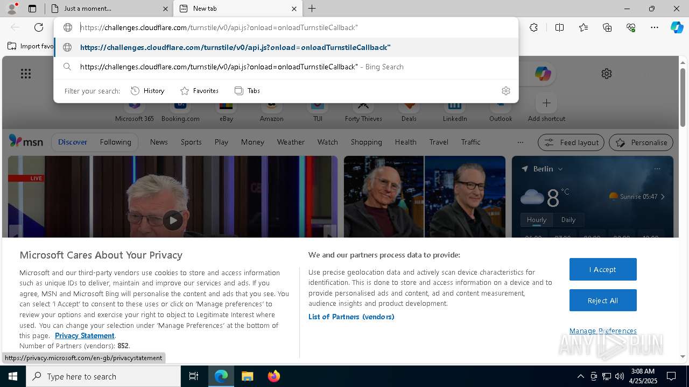Open Task View on the taskbar
This screenshot has height=387, width=689.
194,376
